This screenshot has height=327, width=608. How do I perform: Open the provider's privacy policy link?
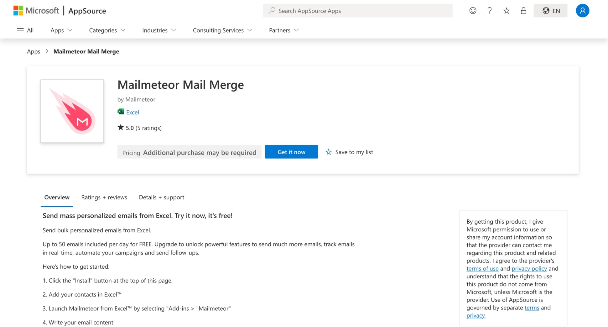coord(529,268)
